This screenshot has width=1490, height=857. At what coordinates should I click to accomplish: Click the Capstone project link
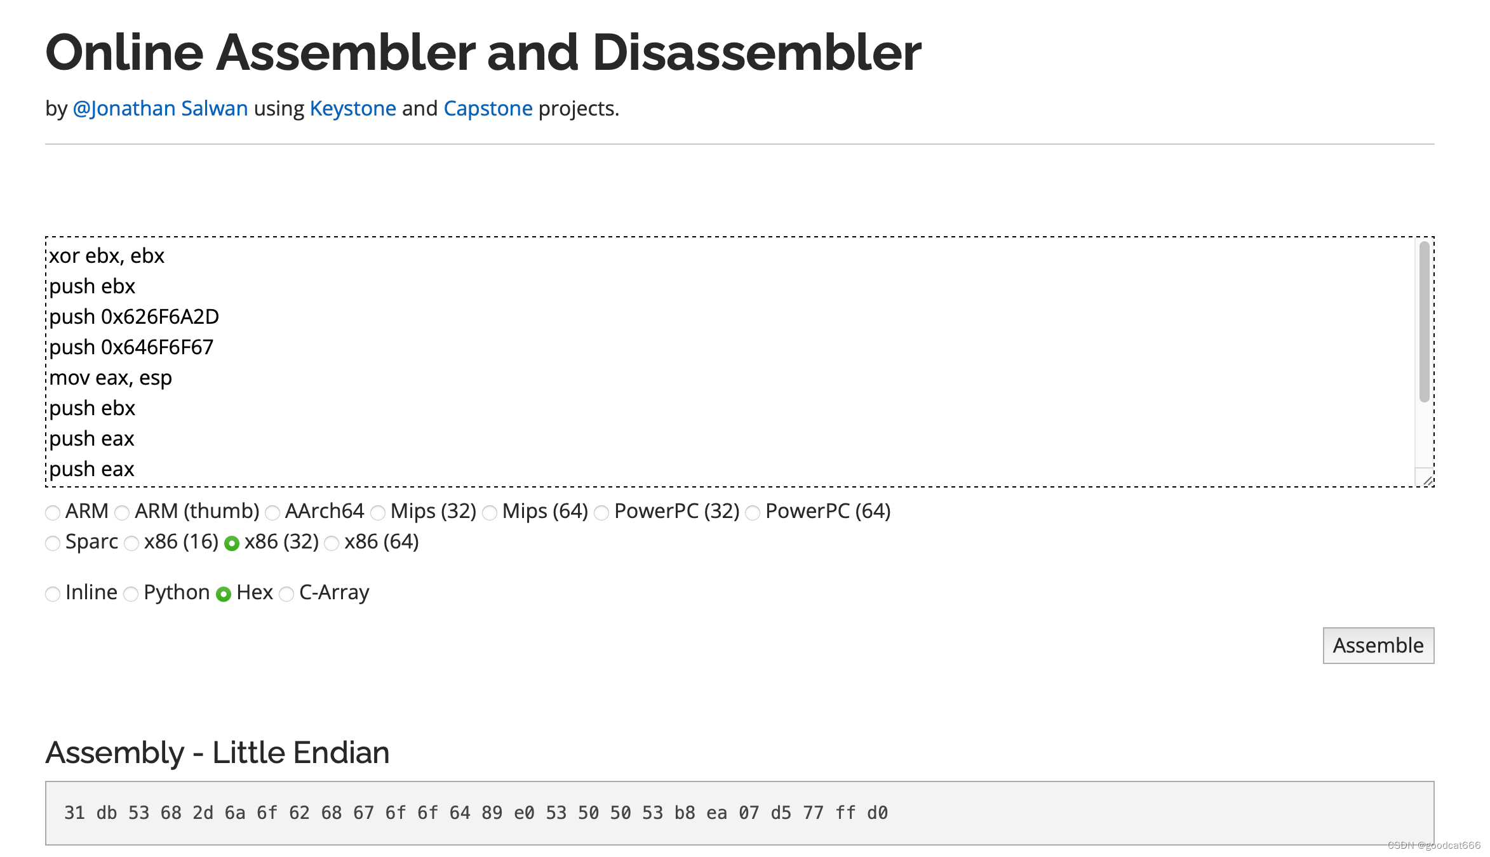[488, 107]
